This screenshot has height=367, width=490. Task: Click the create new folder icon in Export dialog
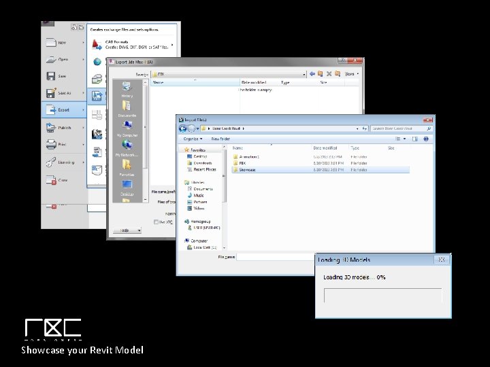click(x=338, y=74)
